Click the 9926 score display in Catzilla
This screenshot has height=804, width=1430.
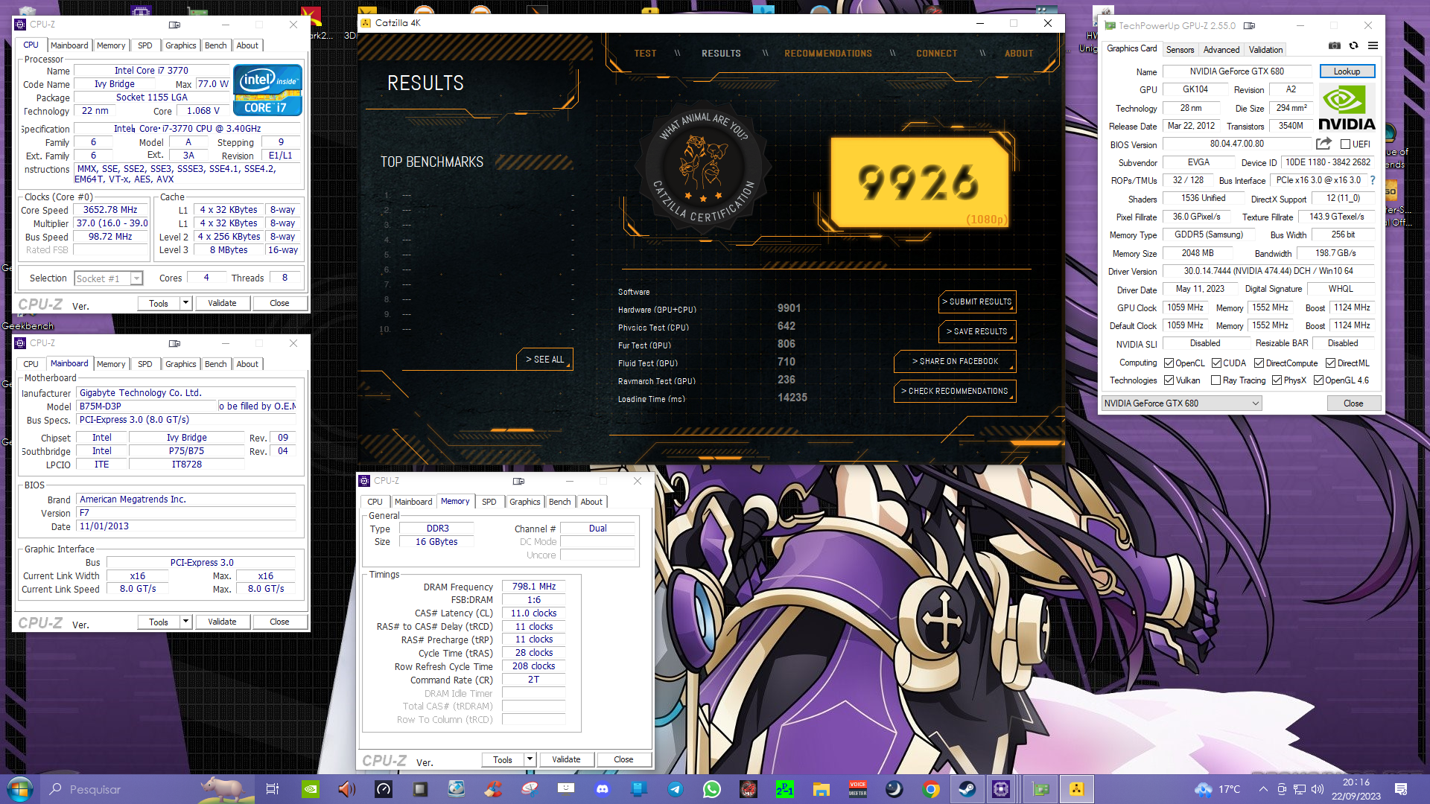919,182
